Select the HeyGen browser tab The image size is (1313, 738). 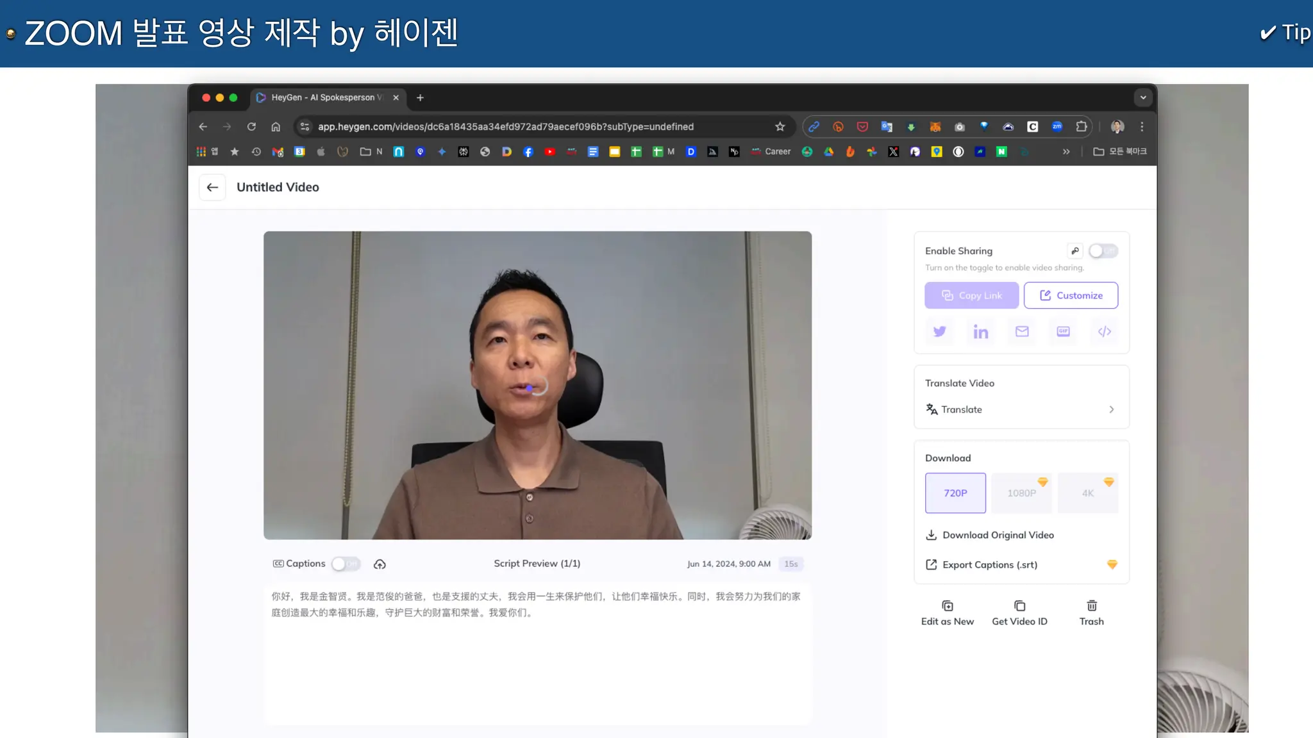click(327, 98)
